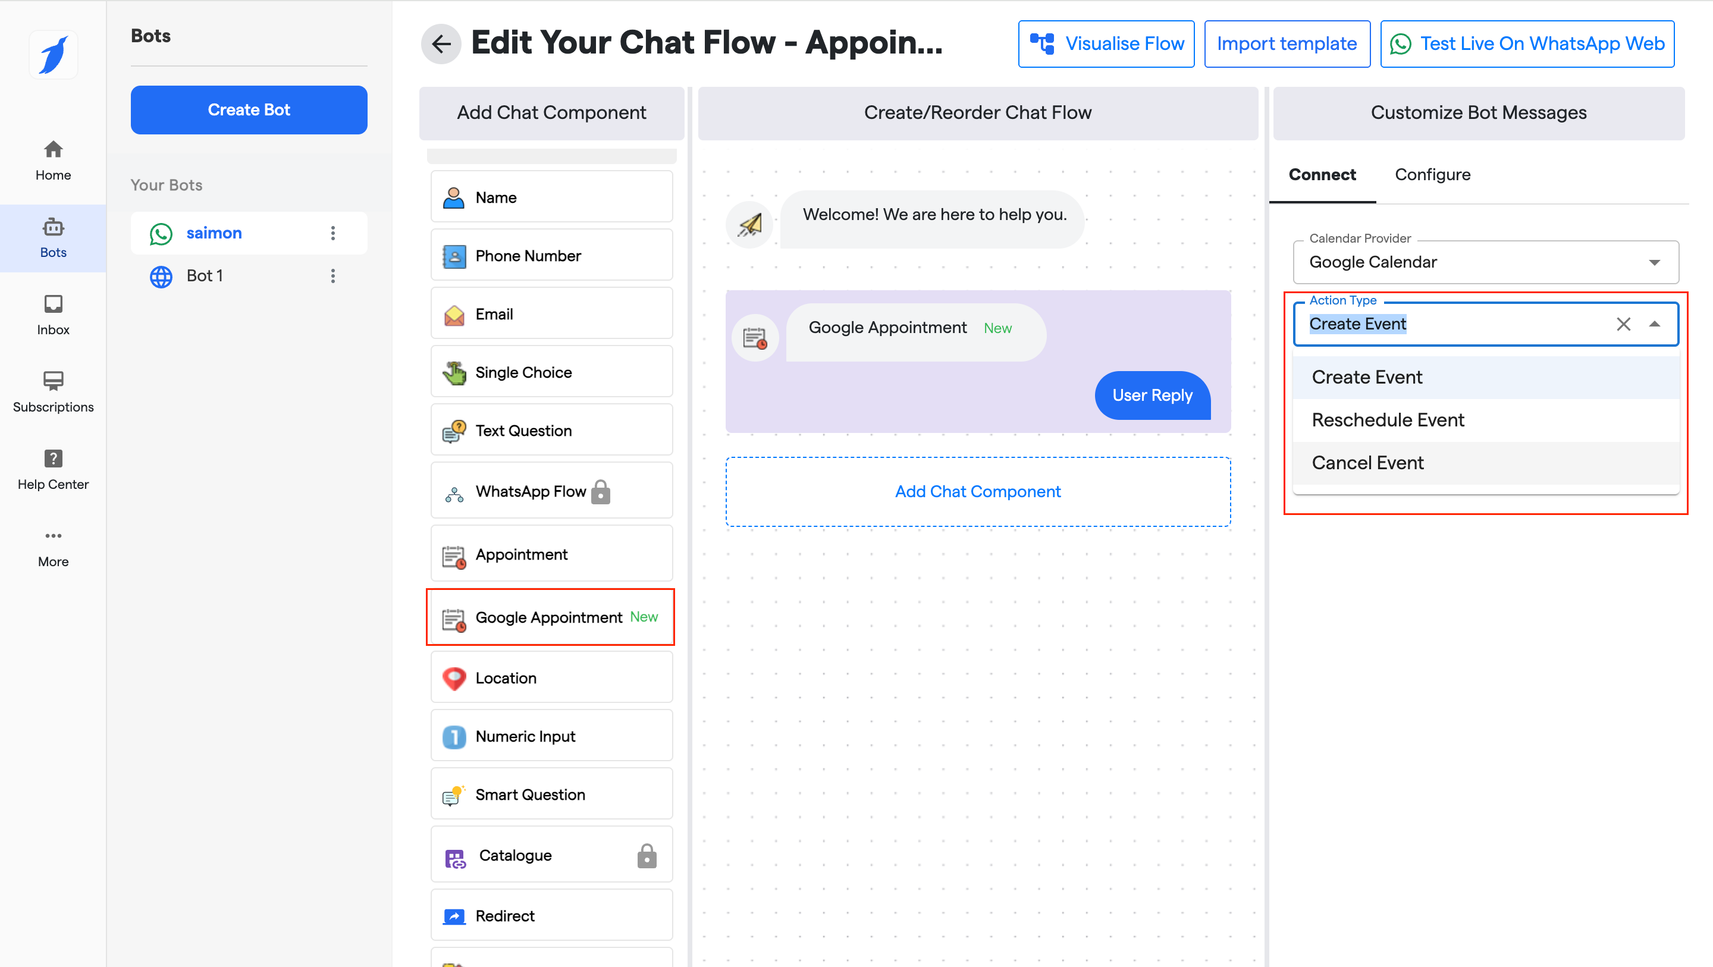Open the saimon bot three-dot menu
Screen dimensions: 1713x967
point(332,233)
